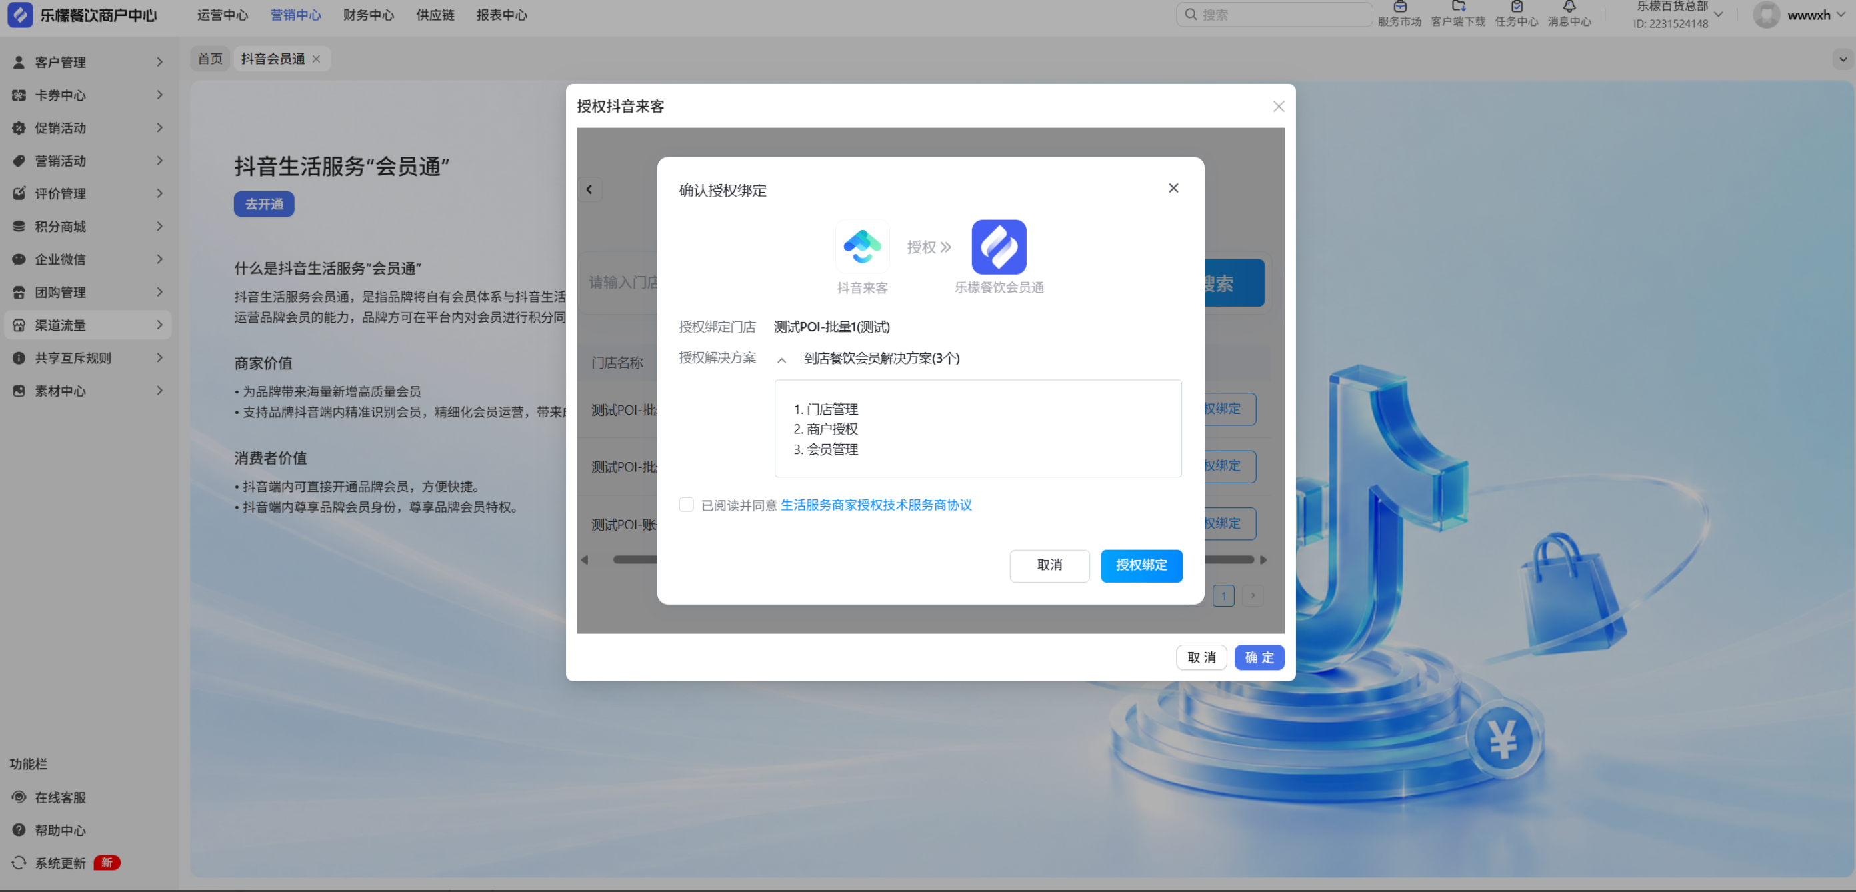
Task: Click page 1 in the pagination
Action: pyautogui.click(x=1223, y=596)
